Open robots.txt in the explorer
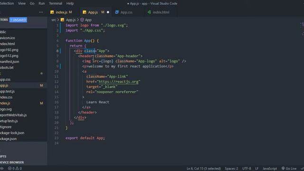Image resolution: width=304 pixels, height=171 pixels. [x=7, y=67]
